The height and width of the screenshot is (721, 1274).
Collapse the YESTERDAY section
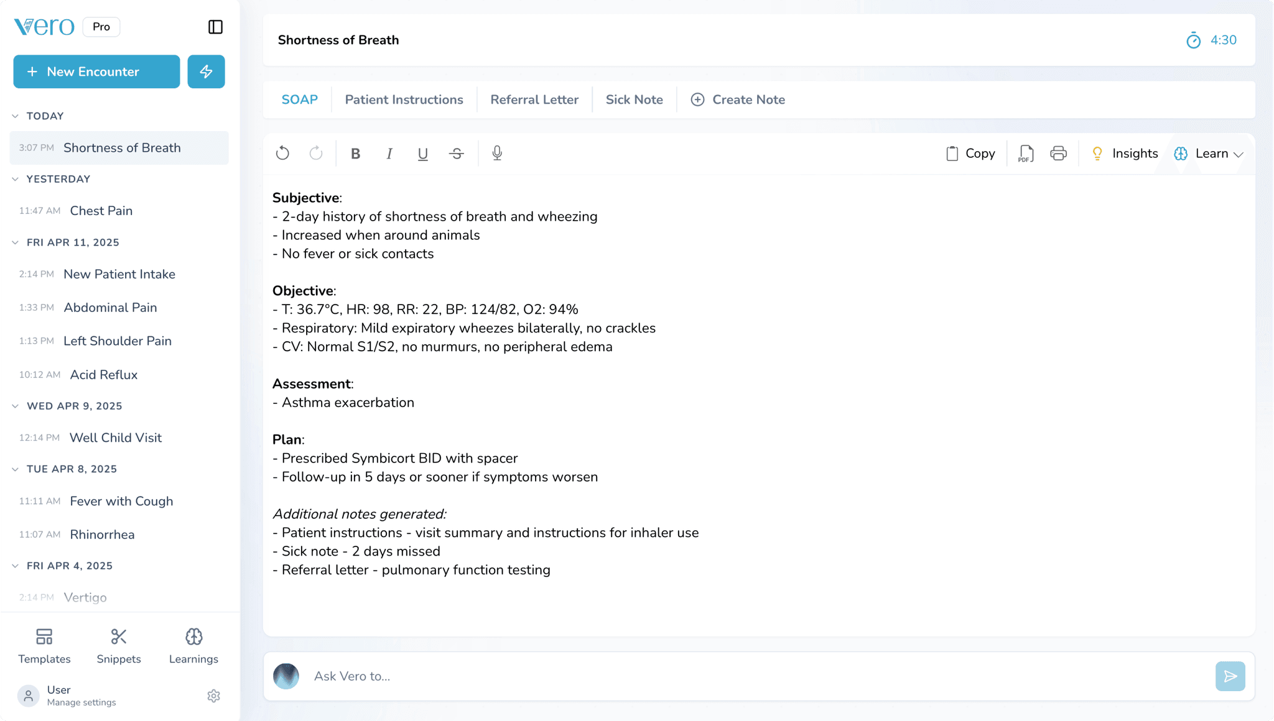click(15, 179)
